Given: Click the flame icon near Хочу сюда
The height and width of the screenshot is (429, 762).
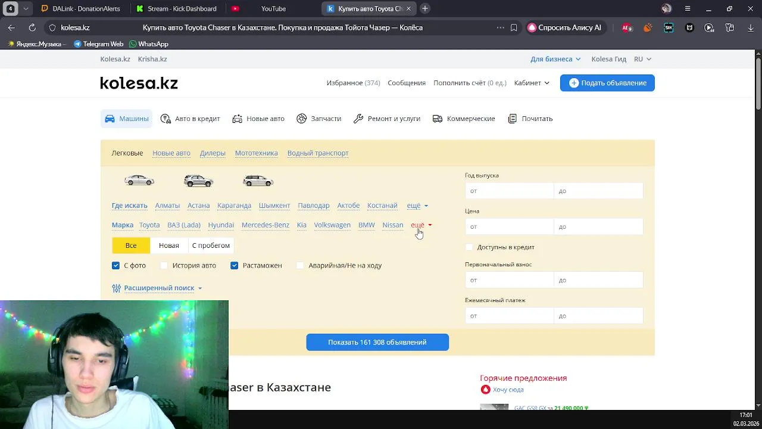Looking at the screenshot, I should (486, 390).
